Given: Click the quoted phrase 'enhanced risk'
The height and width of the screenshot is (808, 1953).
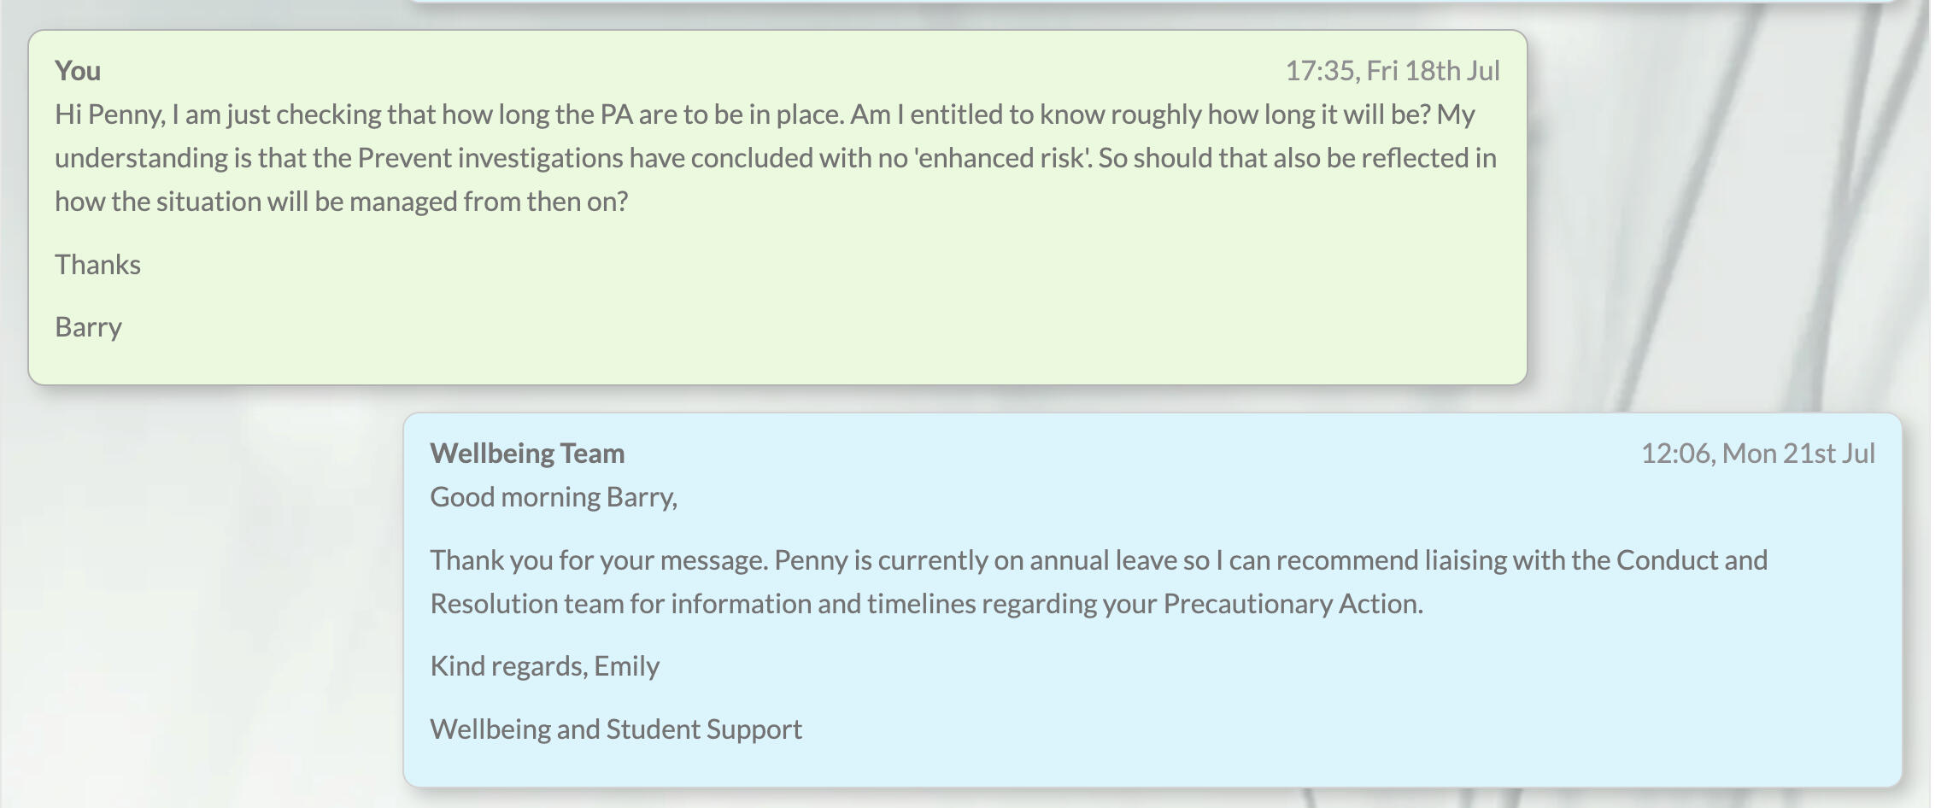Looking at the screenshot, I should pos(1003,158).
